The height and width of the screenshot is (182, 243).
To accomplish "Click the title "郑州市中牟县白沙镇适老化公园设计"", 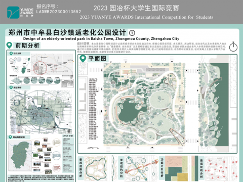I will (x=67, y=32).
